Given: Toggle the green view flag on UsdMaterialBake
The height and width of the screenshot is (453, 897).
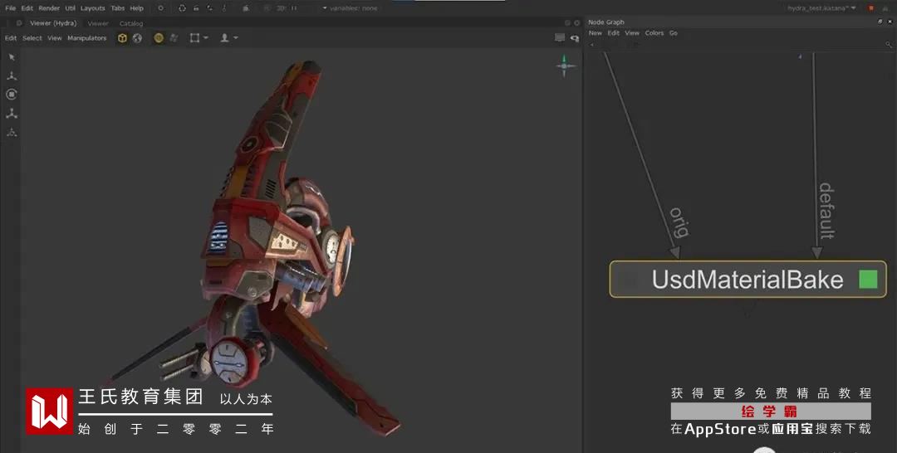Looking at the screenshot, I should [x=868, y=280].
